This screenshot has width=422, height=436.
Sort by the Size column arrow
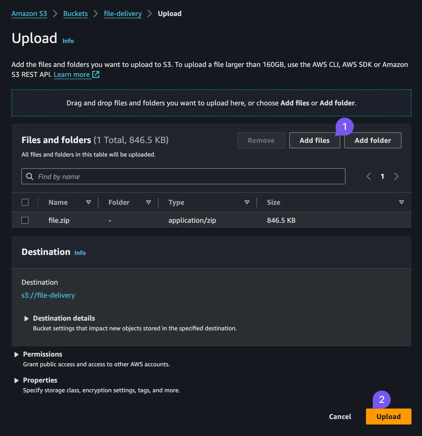(401, 202)
